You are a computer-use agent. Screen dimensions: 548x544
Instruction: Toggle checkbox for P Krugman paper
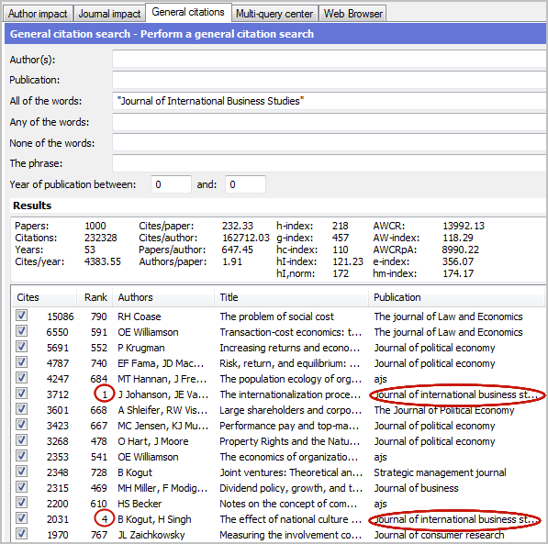coord(21,347)
